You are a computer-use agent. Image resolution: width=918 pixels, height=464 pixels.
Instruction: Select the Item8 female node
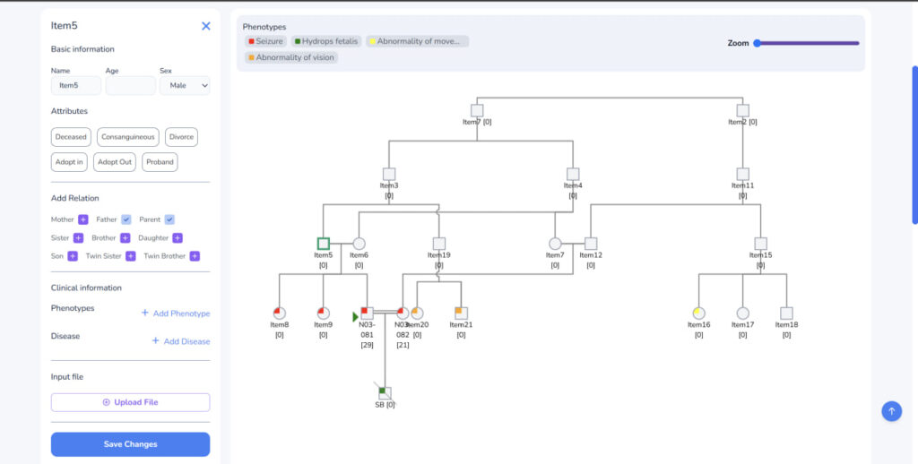click(280, 313)
